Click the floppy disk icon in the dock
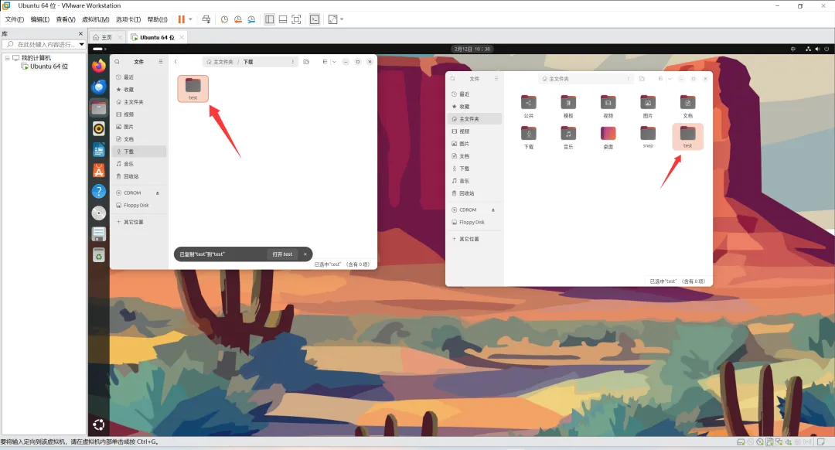Viewport: 835px width, 450px height. tap(98, 234)
